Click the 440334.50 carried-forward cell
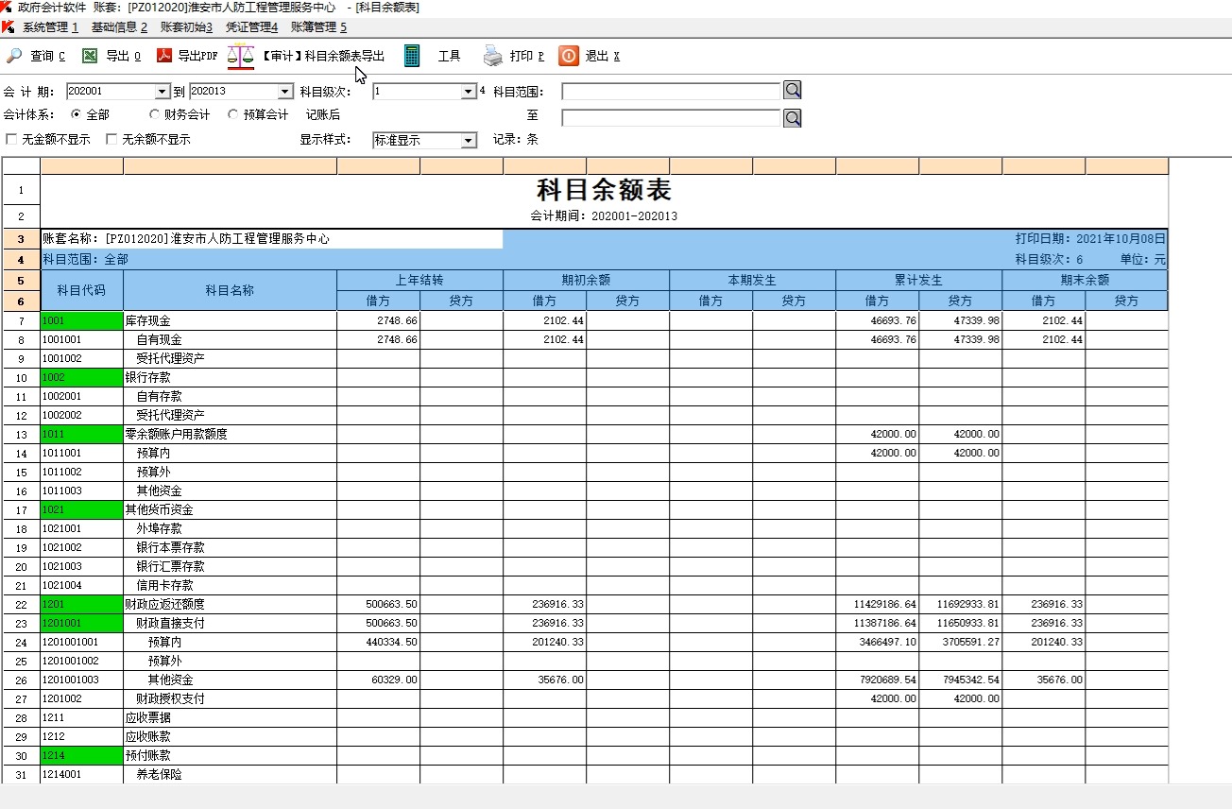 [379, 642]
